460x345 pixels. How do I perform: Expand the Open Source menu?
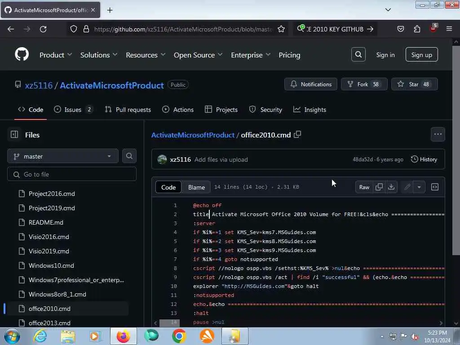click(198, 55)
